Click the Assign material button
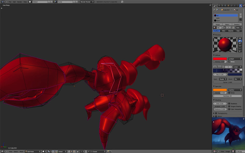 [218, 24]
